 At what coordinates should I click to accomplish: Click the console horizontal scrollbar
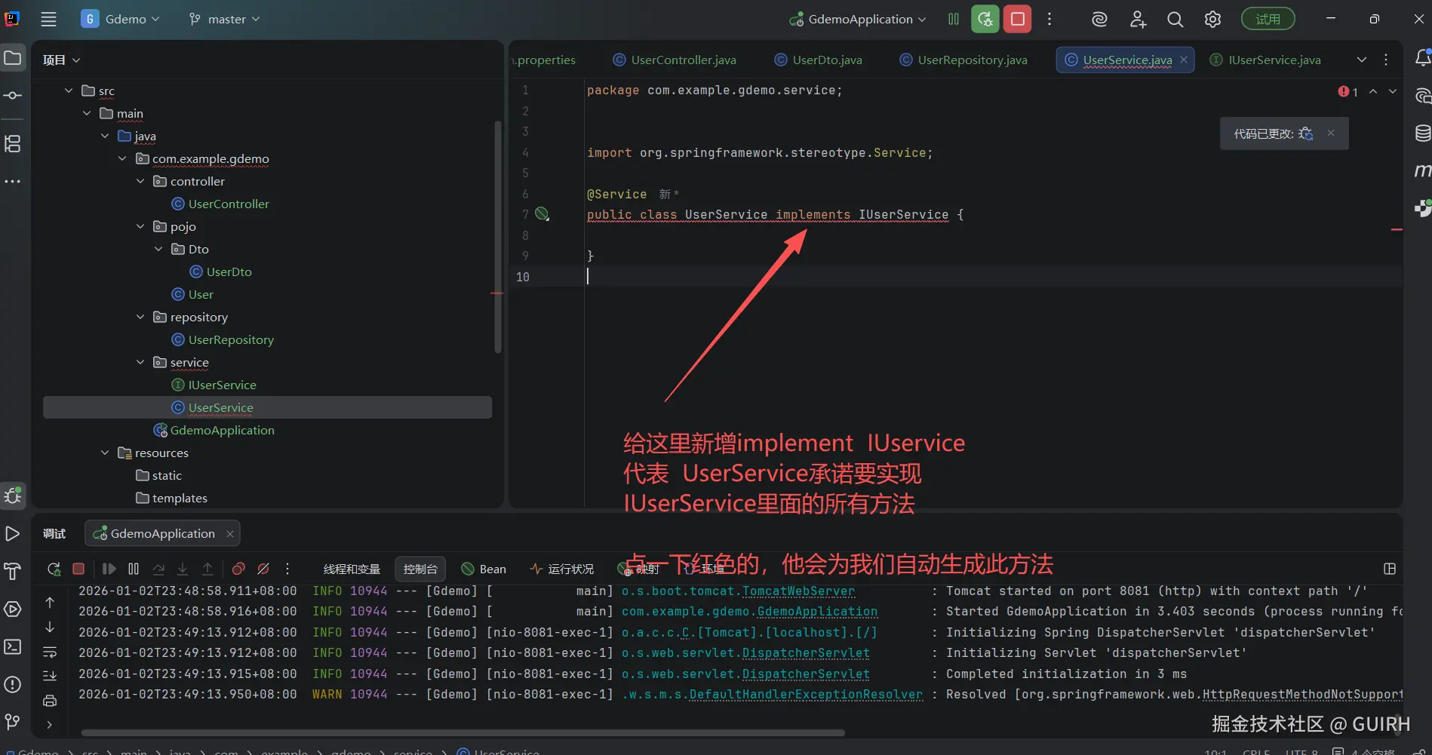tap(463, 732)
